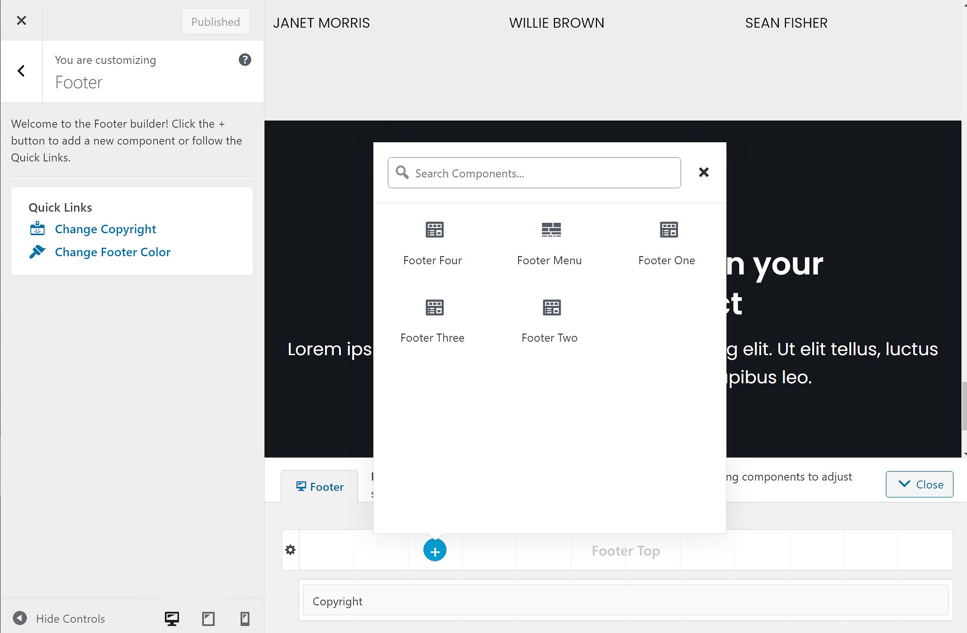Click the Change Copyright quick link
This screenshot has width=967, height=633.
(x=105, y=229)
